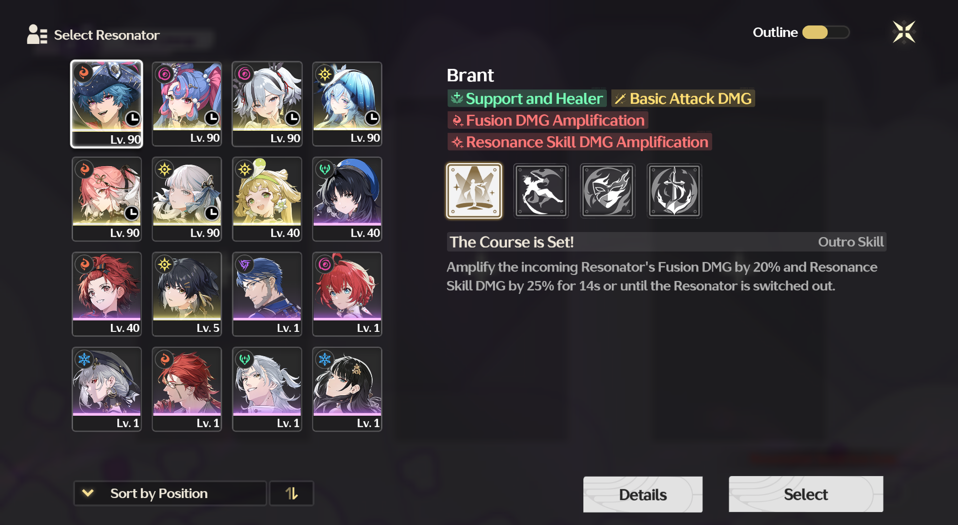Confirm with the Select button
Viewport: 958px width, 525px height.
pos(806,494)
